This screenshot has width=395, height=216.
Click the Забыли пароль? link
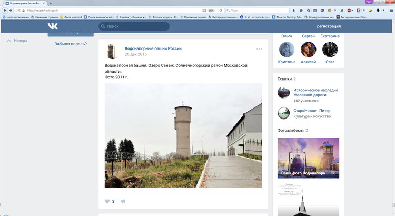coord(71,44)
